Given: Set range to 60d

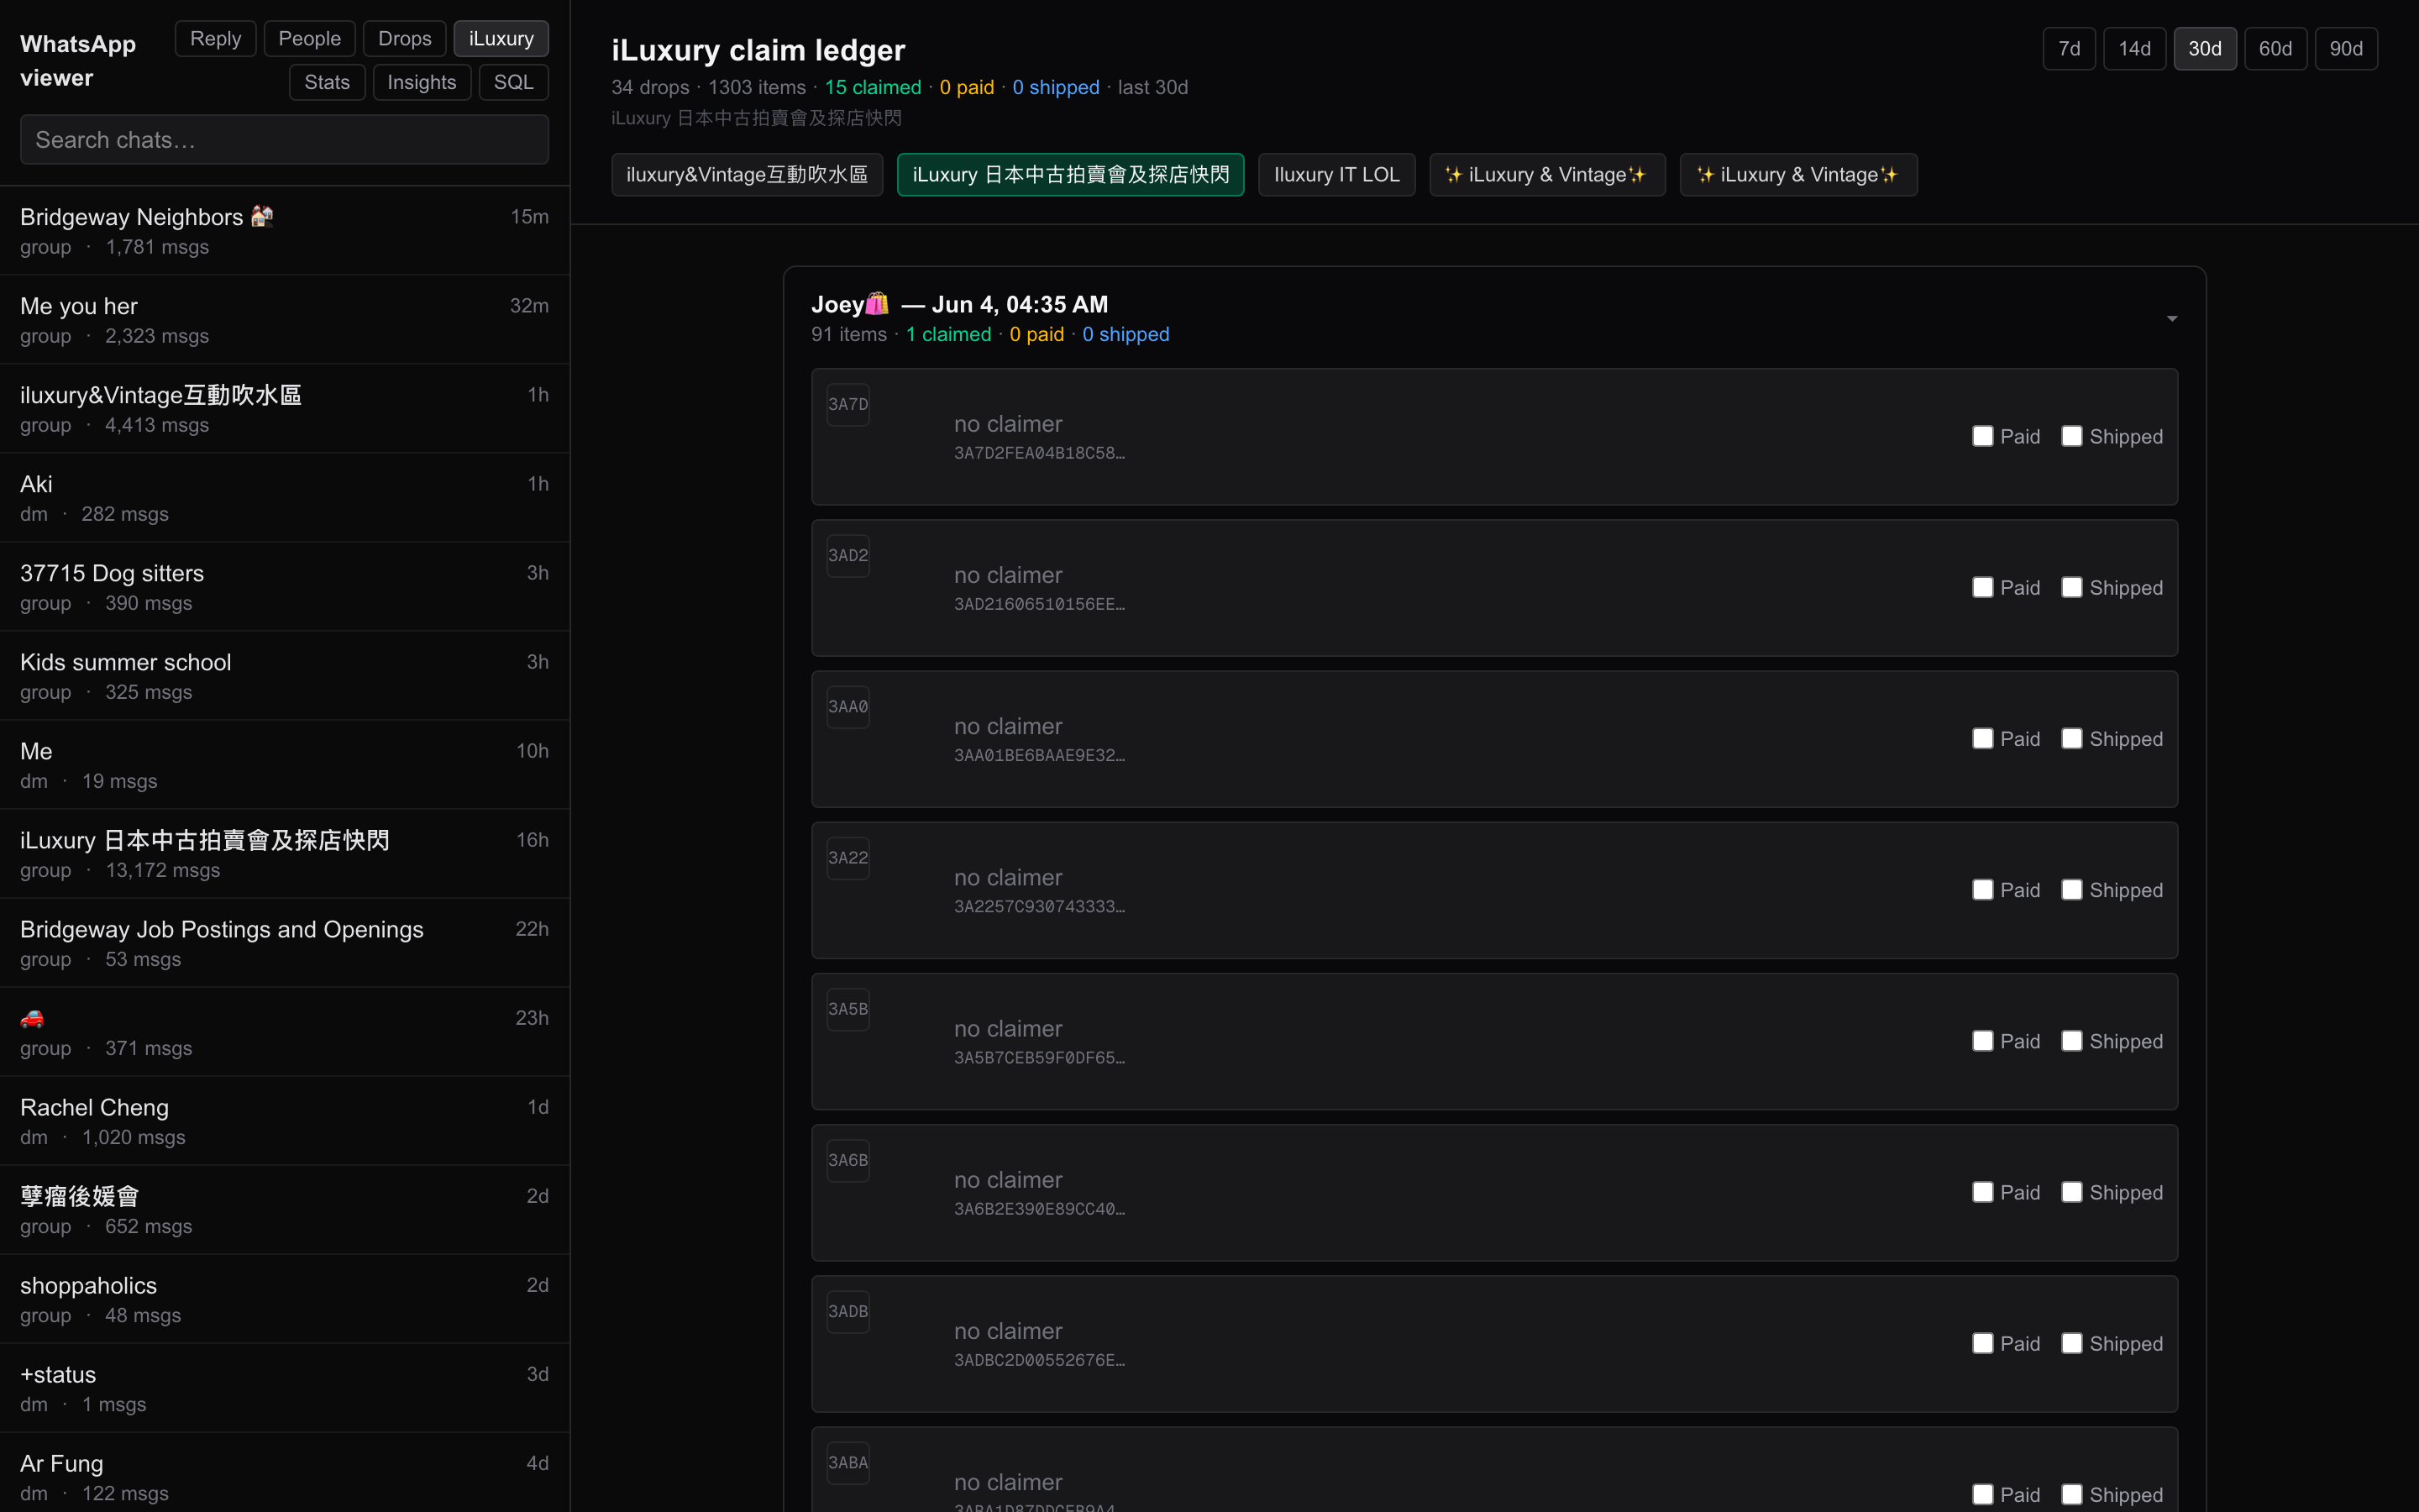Looking at the screenshot, I should (x=2275, y=48).
